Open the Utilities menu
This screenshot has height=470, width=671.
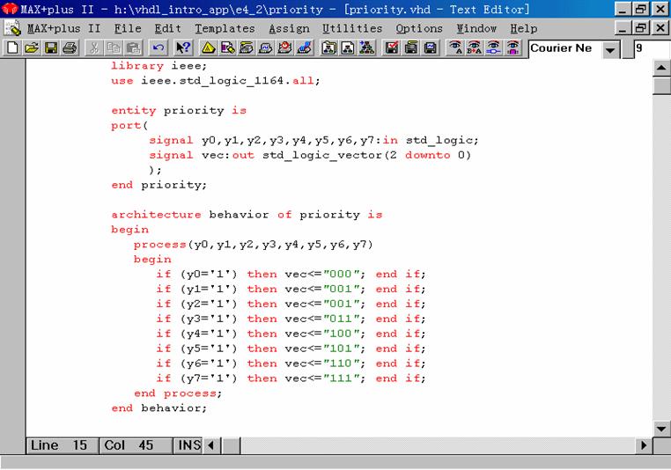(352, 29)
